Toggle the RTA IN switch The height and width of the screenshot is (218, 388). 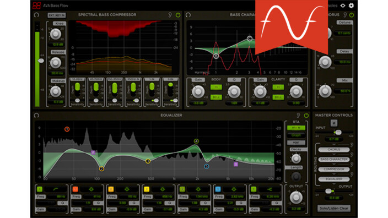(296, 128)
